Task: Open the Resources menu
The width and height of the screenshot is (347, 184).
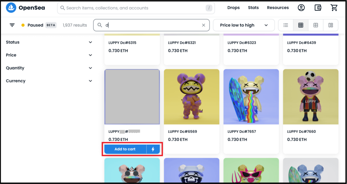Action: [x=278, y=8]
